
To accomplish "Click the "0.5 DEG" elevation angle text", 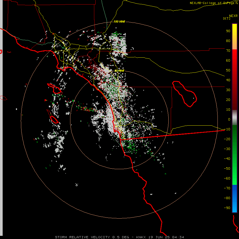I will [x=121, y=237].
